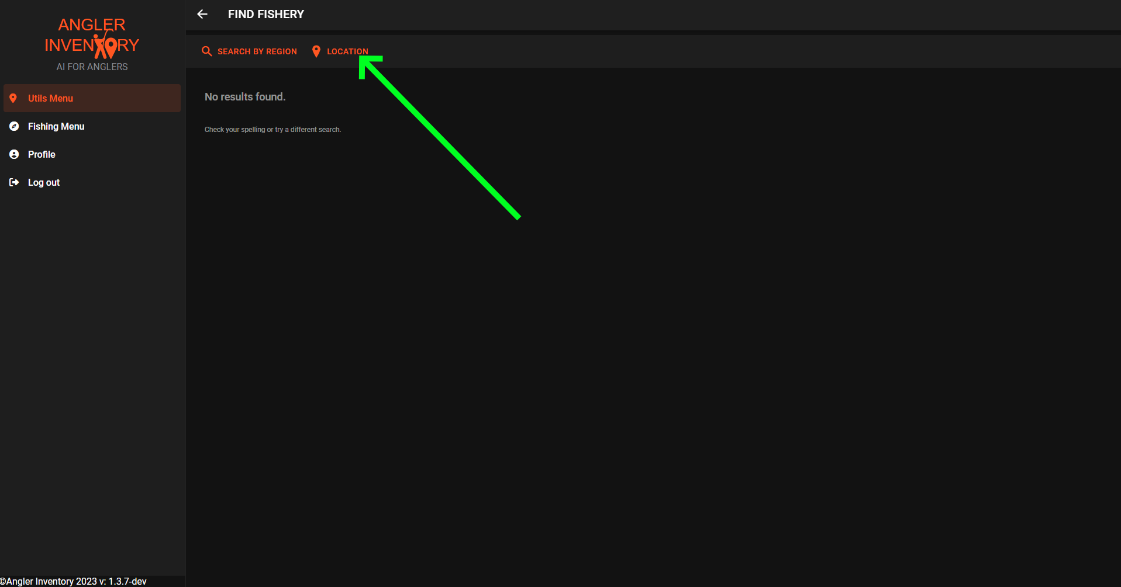Click the Log out exit icon

[14, 182]
